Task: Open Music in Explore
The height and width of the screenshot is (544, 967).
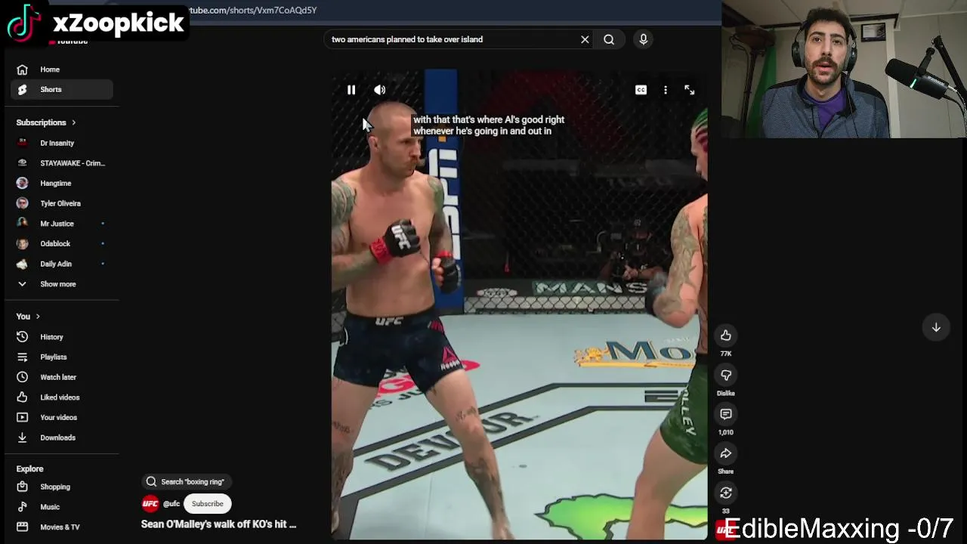Action: (62, 507)
